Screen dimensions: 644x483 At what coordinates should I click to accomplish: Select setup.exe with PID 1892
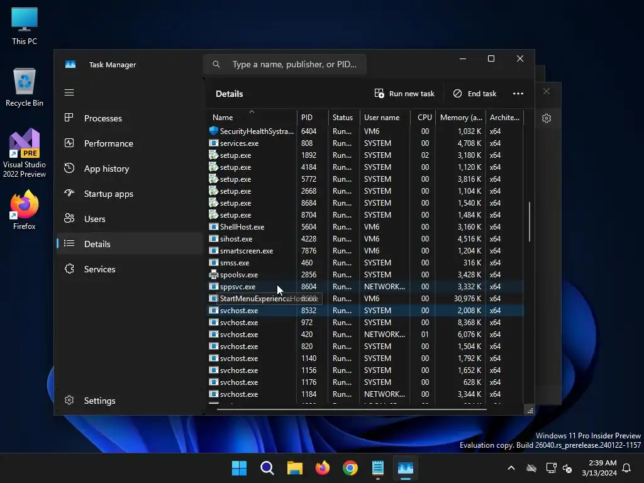(365, 155)
